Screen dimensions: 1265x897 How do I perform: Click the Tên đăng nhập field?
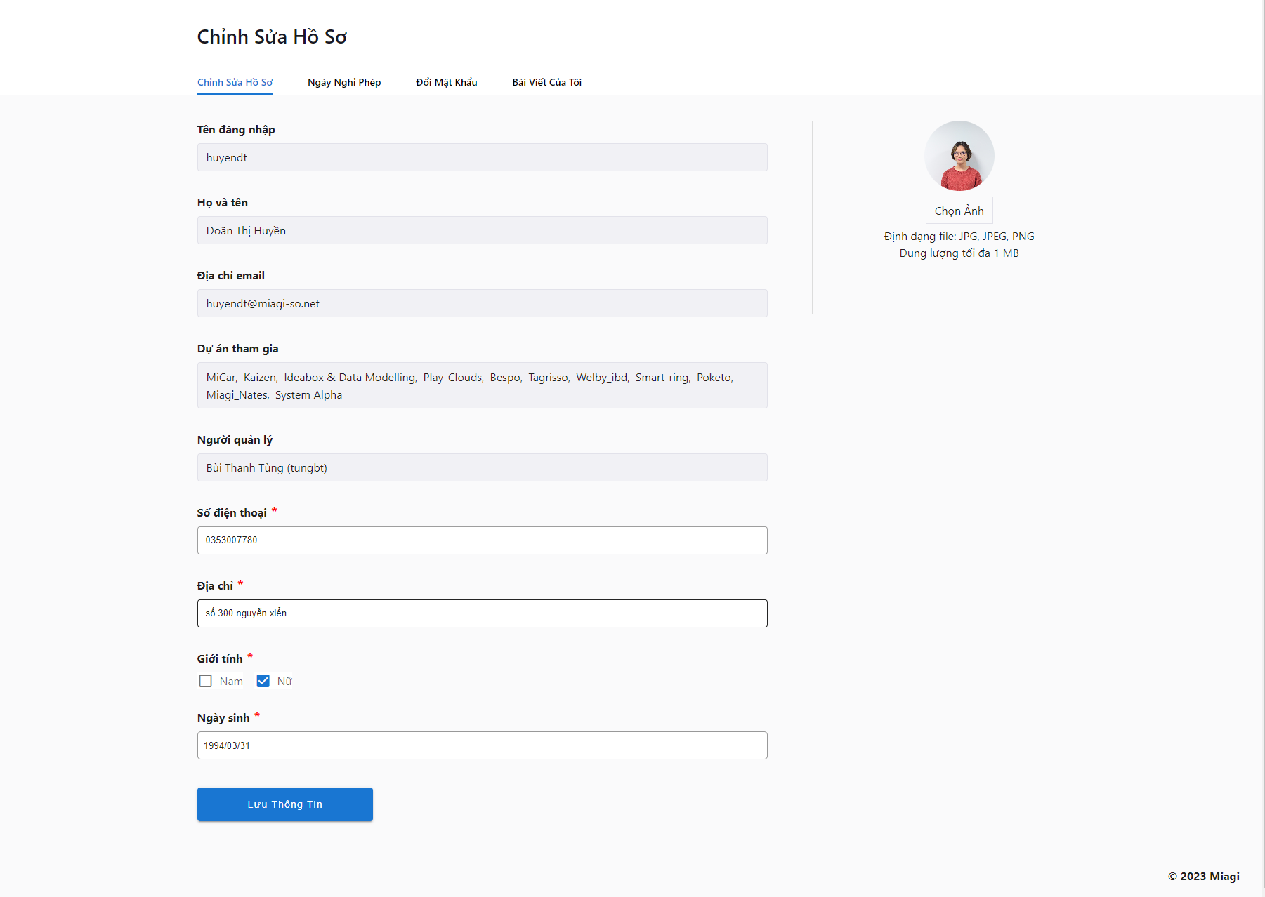482,157
